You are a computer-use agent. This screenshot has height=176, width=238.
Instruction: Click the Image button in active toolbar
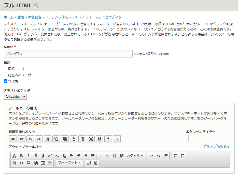29,163
